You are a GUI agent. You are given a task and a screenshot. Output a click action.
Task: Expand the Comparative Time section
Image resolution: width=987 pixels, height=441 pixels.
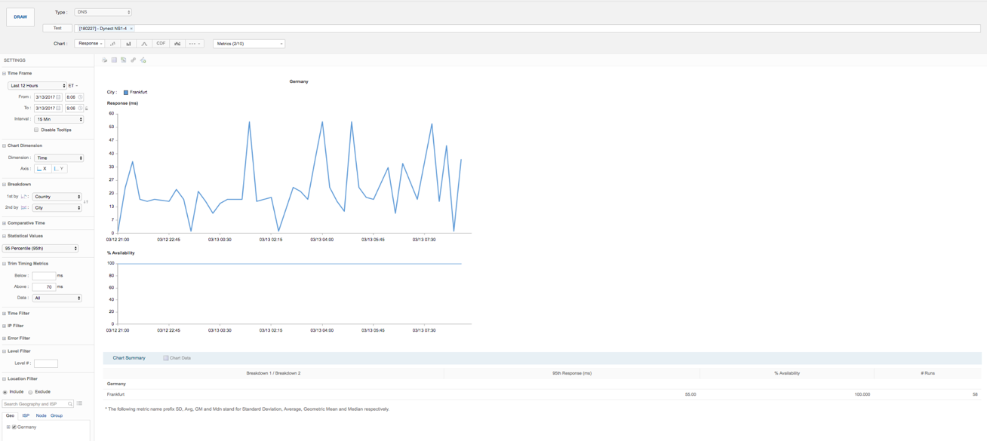tap(5, 223)
